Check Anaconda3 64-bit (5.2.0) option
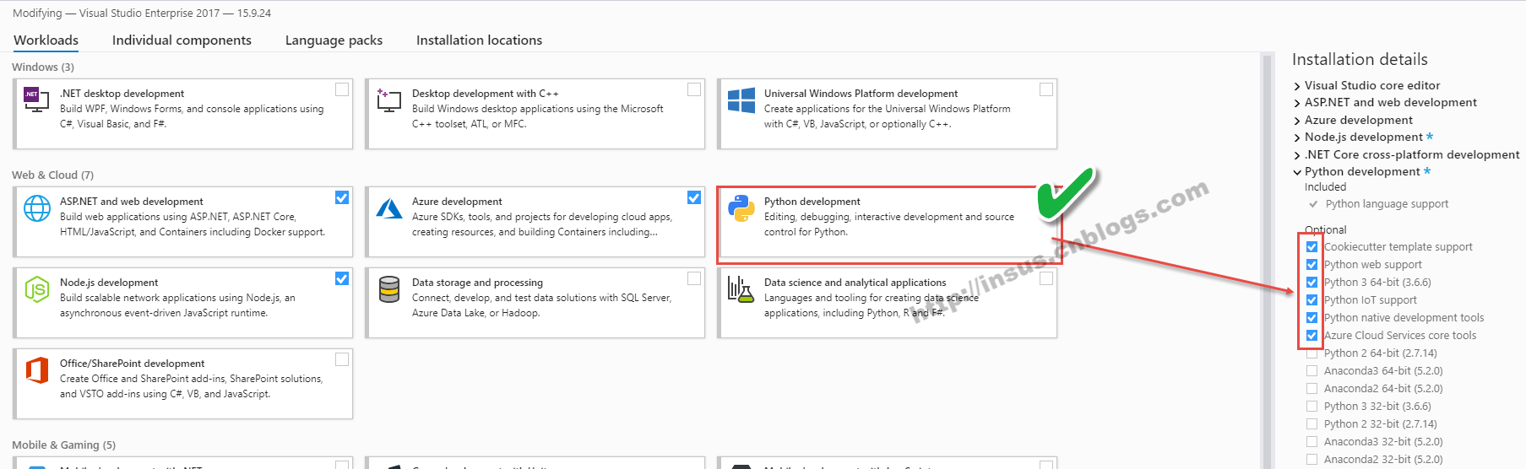Viewport: 1526px width, 469px height. tap(1311, 371)
